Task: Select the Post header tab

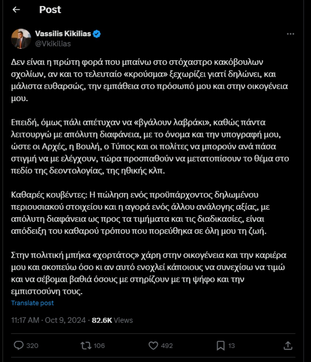Action: coord(50,10)
